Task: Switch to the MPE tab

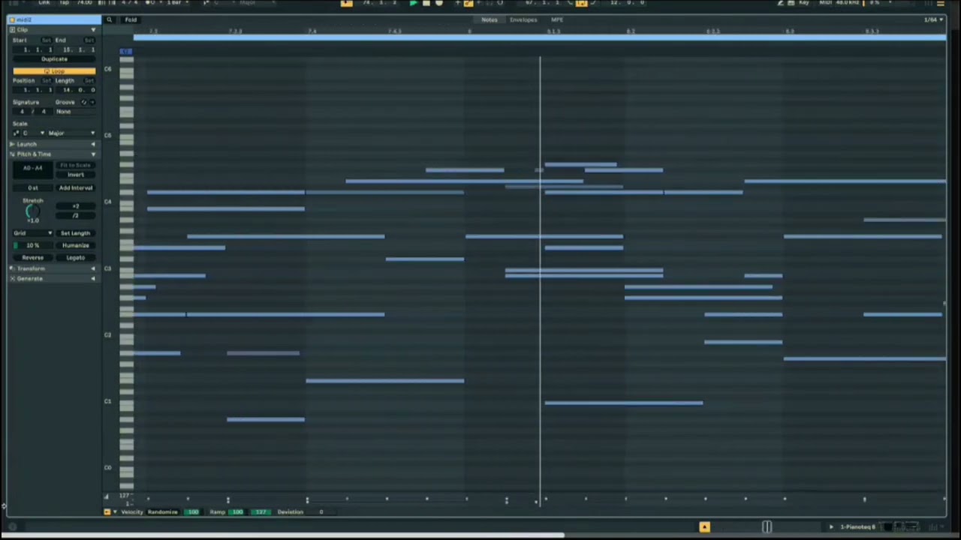Action: pos(557,19)
